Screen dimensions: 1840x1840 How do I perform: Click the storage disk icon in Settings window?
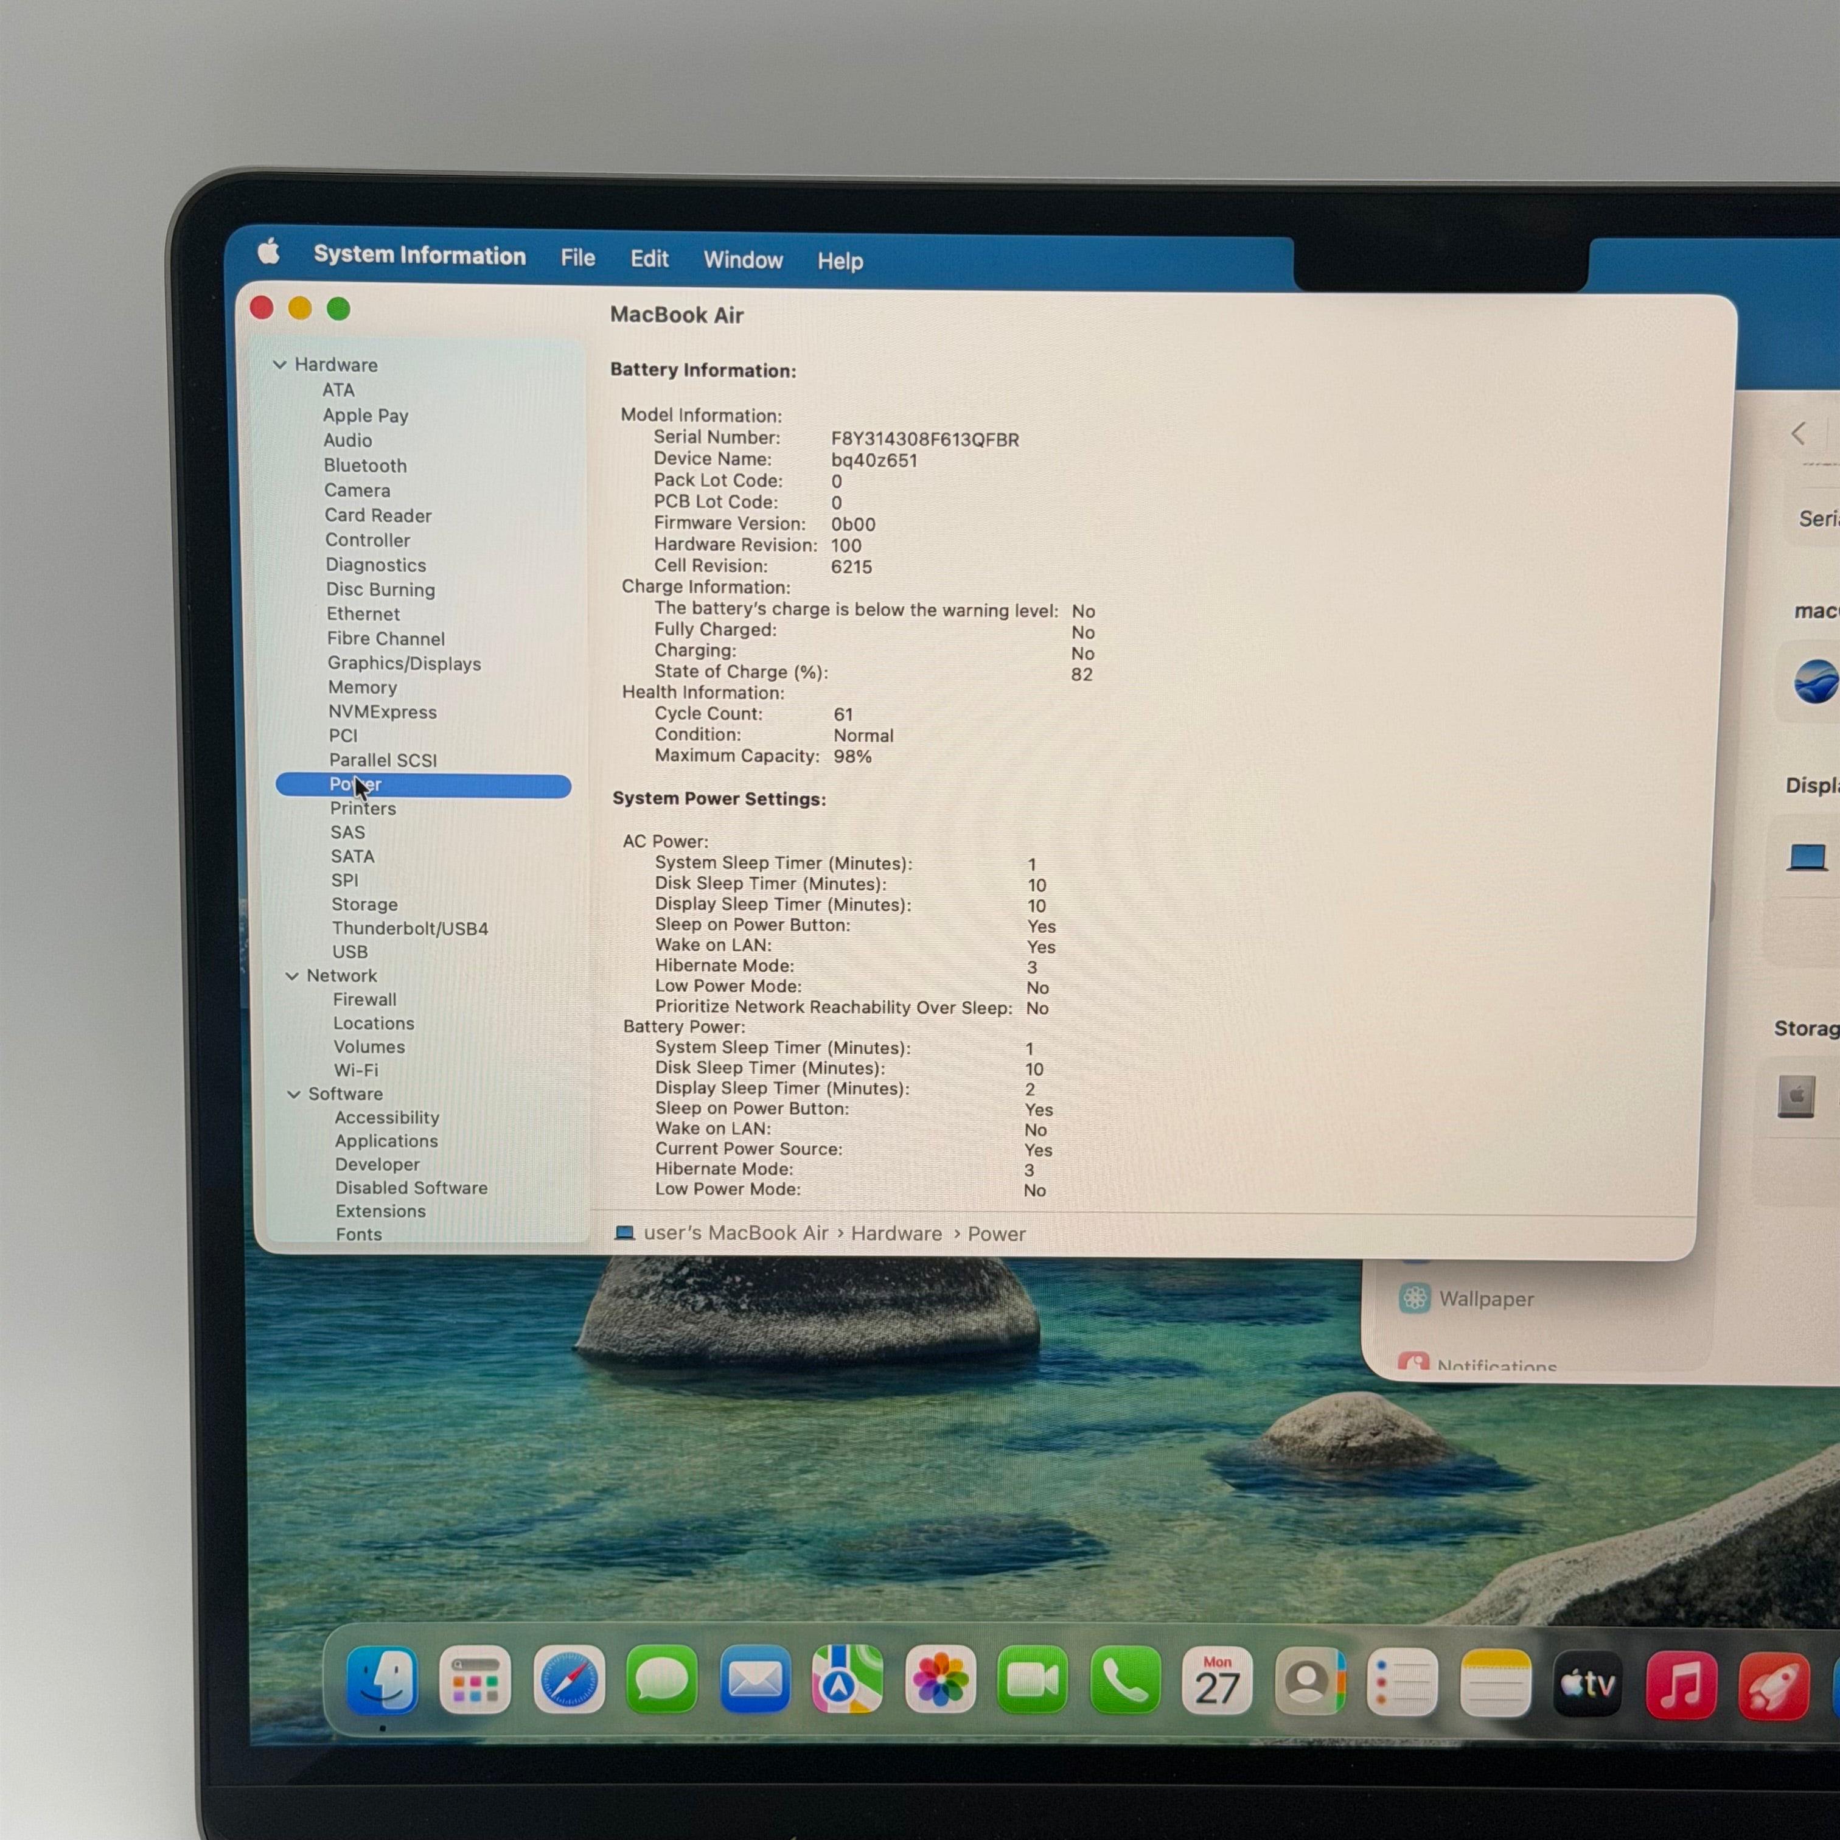(1796, 1096)
